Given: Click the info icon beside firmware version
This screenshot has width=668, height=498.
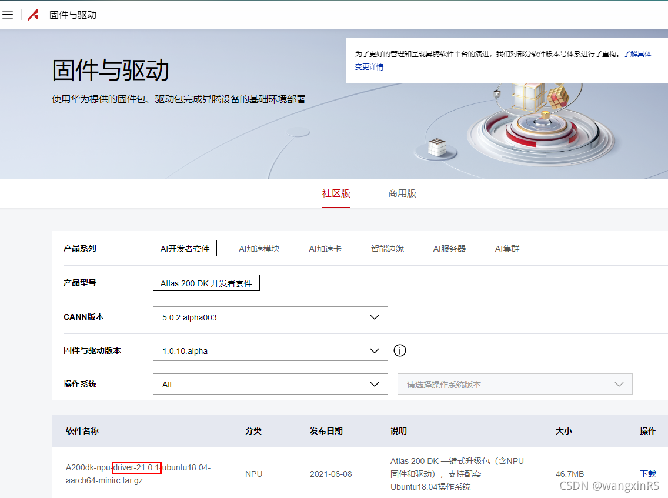Looking at the screenshot, I should [400, 350].
